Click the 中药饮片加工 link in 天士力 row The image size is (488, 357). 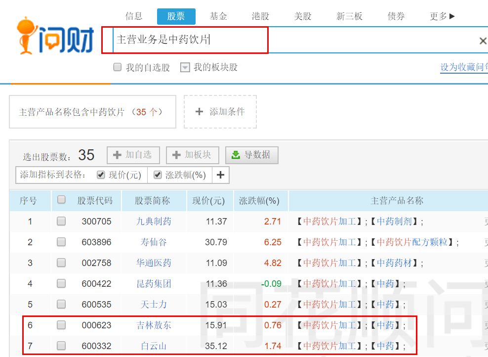pyautogui.click(x=329, y=304)
